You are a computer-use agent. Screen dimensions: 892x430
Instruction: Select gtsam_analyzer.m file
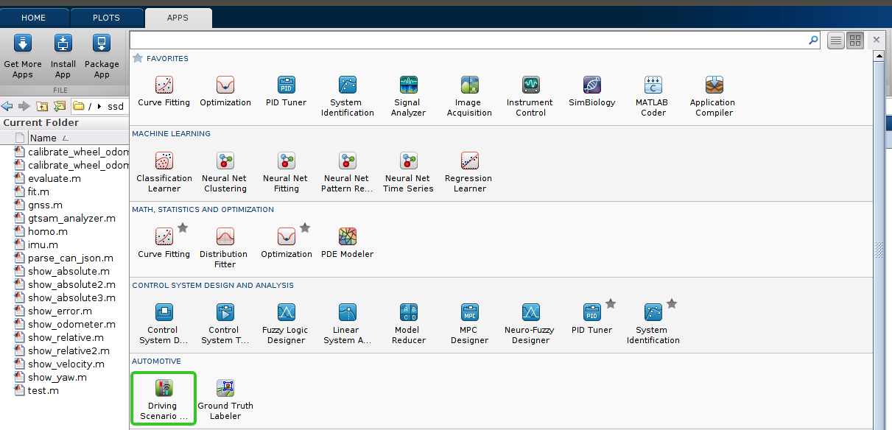pos(71,218)
